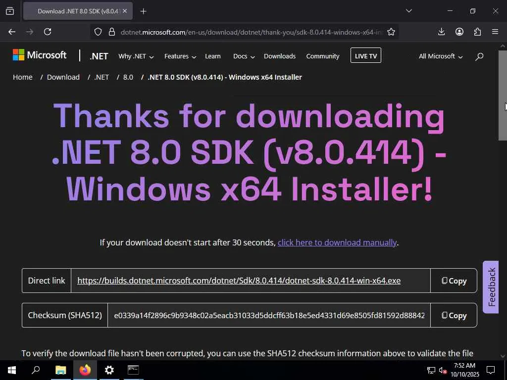Open the Command Prompt taskbar icon
The width and height of the screenshot is (507, 380).
[133, 370]
